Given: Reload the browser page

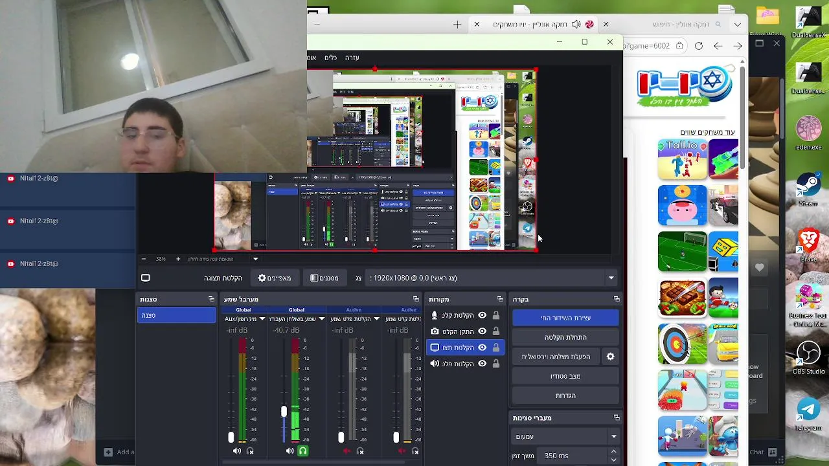Looking at the screenshot, I should (699, 46).
